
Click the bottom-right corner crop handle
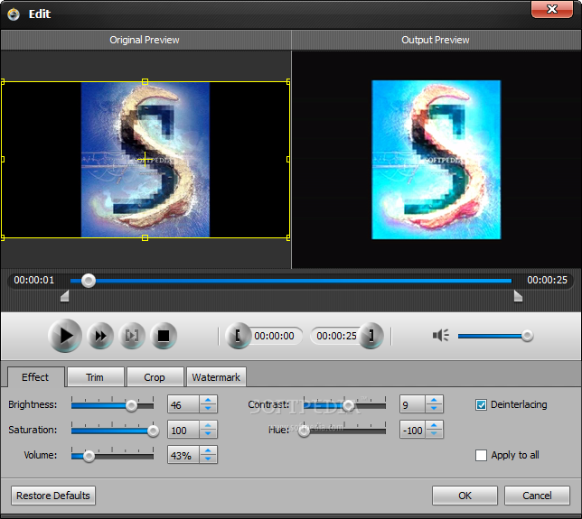(288, 238)
